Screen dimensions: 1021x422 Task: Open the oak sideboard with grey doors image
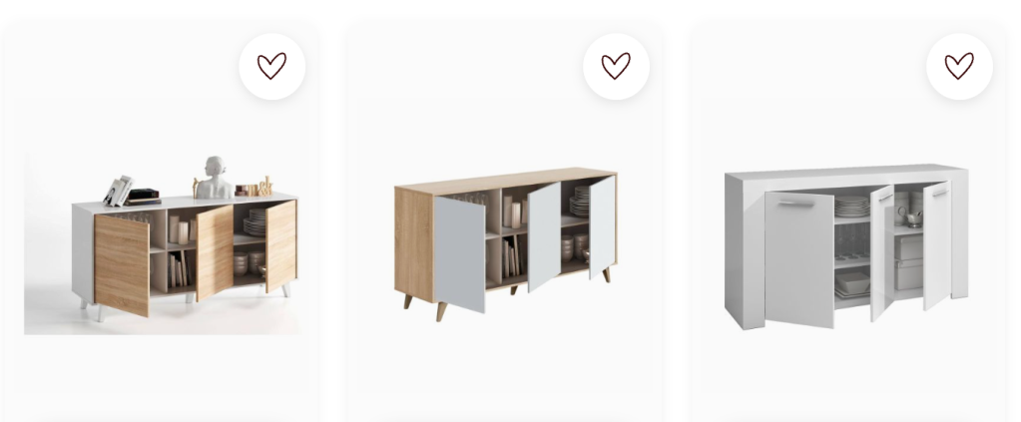[505, 243]
